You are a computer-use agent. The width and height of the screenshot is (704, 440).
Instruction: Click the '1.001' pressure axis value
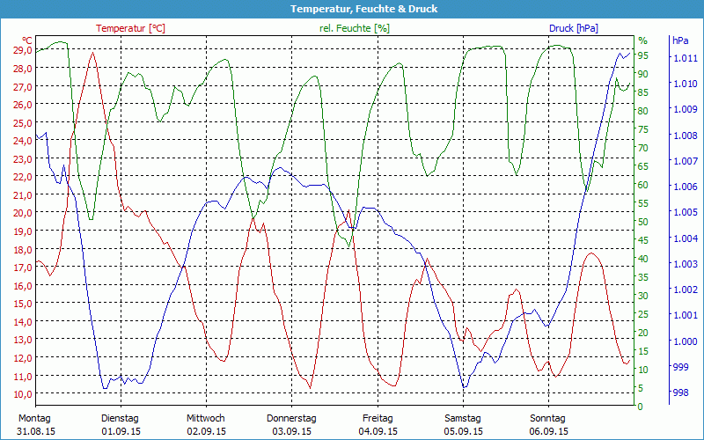[x=686, y=315]
